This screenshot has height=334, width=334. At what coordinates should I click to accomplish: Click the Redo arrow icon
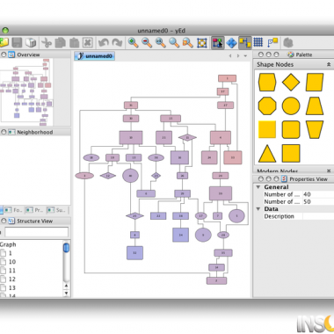coord(117,43)
